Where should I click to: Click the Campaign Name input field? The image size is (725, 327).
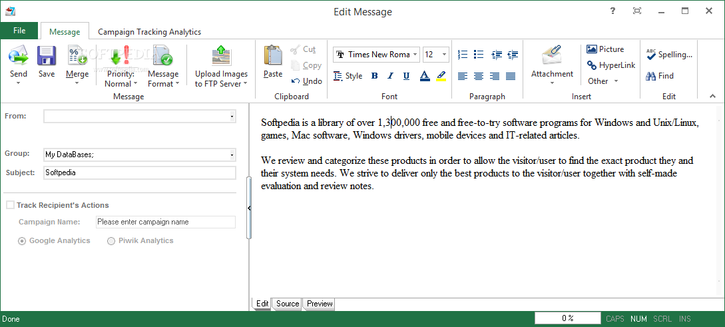166,222
